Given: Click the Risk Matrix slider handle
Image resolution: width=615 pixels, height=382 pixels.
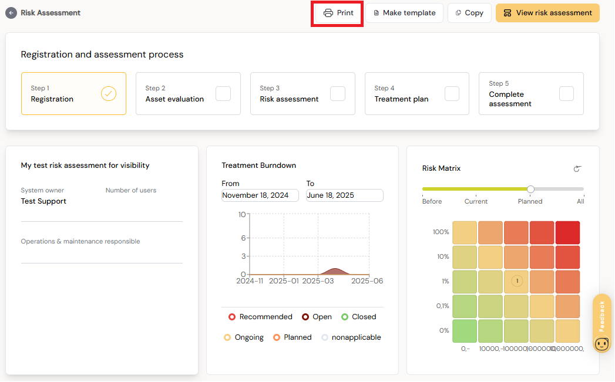Looking at the screenshot, I should 530,189.
